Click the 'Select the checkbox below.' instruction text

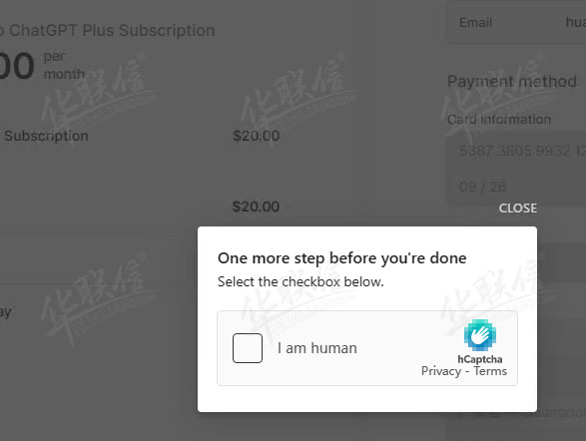click(300, 281)
